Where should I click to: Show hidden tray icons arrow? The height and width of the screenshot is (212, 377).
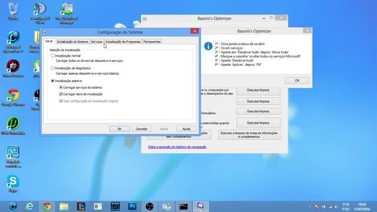310,207
